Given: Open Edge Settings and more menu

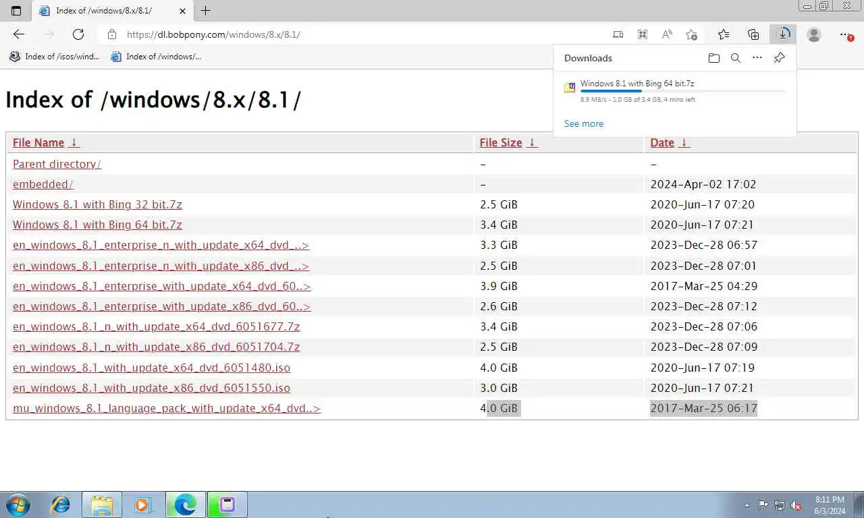Looking at the screenshot, I should pos(846,34).
